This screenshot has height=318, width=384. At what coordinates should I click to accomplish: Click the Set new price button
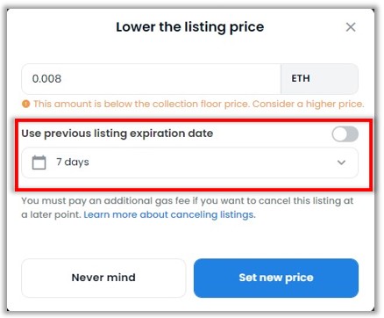(276, 278)
